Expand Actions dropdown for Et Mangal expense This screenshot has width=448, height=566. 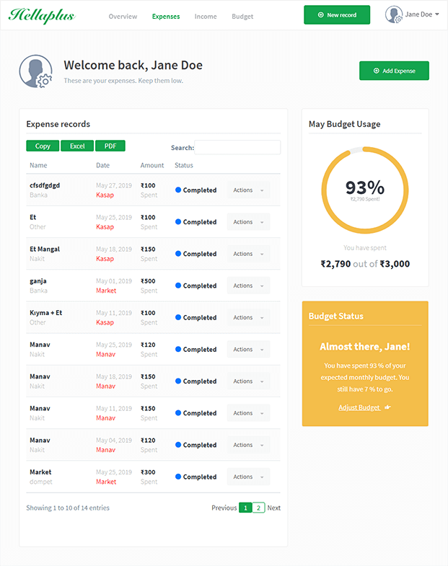[248, 254]
